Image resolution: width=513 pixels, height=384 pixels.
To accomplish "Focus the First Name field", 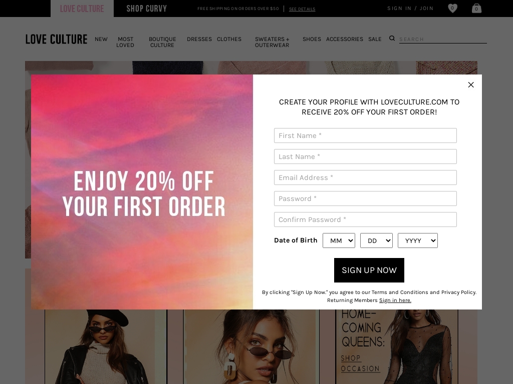I will pyautogui.click(x=365, y=135).
